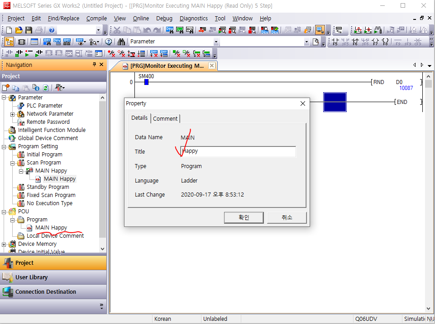Insert application instruction F8 icon

tap(385, 42)
